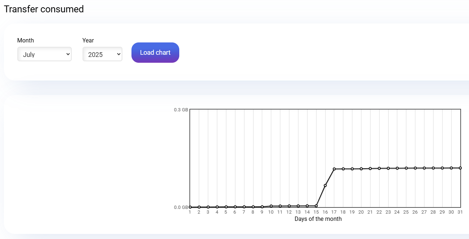
Task: Click the data point for day 22
Action: pos(379,168)
